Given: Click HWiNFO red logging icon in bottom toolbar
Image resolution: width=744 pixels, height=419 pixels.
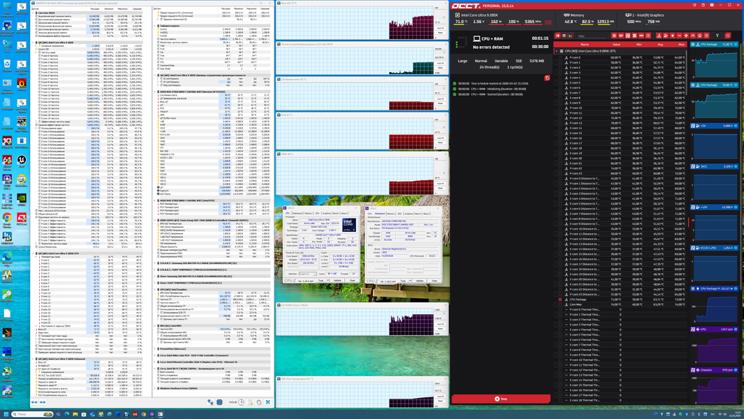Looking at the screenshot, I should tap(220, 402).
